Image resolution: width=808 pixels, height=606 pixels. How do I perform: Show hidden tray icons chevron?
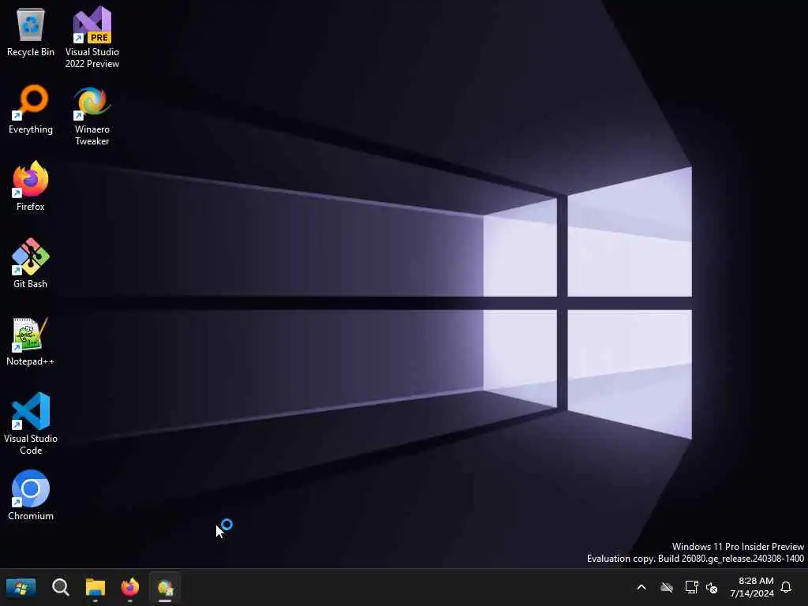tap(642, 587)
